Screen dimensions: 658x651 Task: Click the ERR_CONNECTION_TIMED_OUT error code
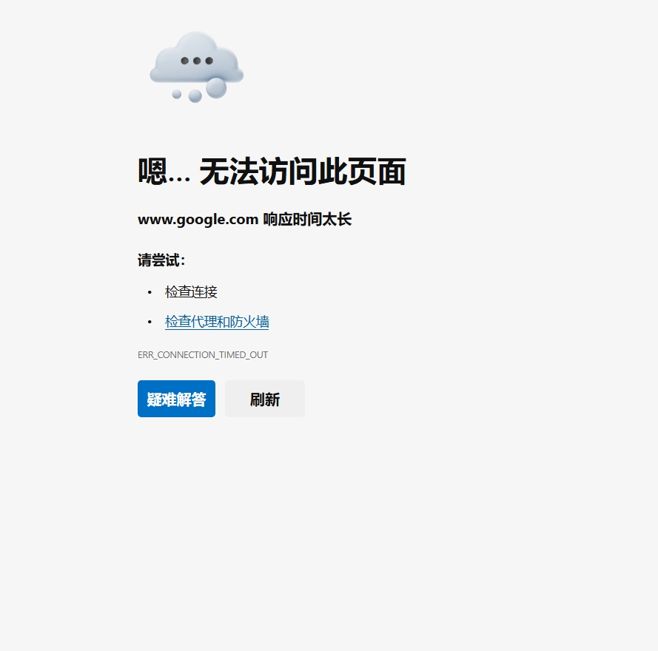coord(203,355)
